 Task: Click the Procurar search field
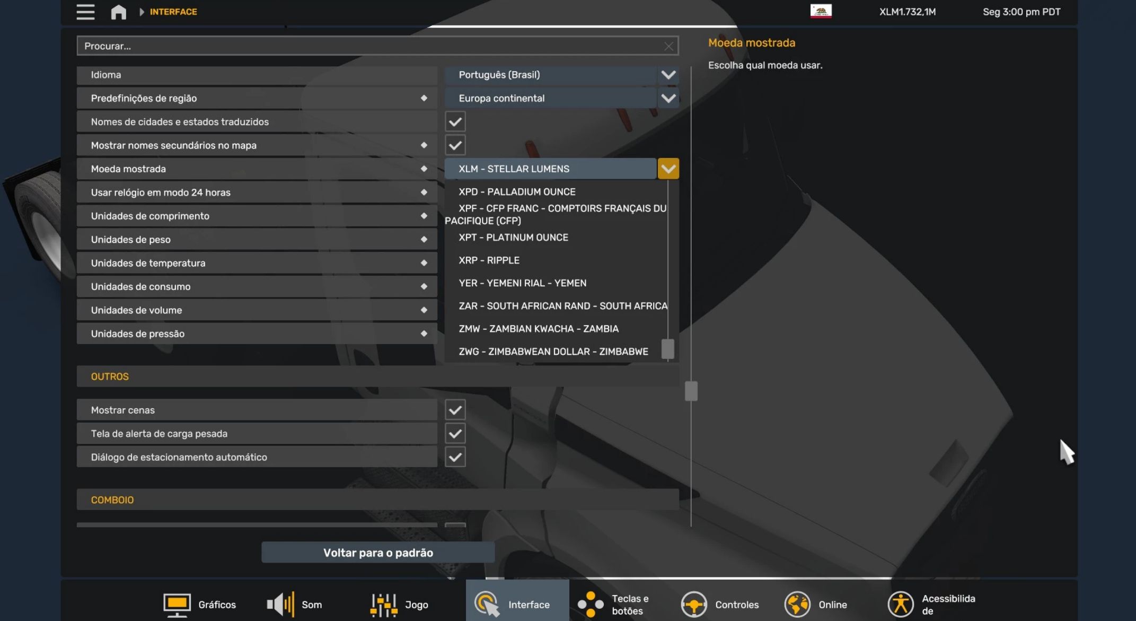coord(371,46)
